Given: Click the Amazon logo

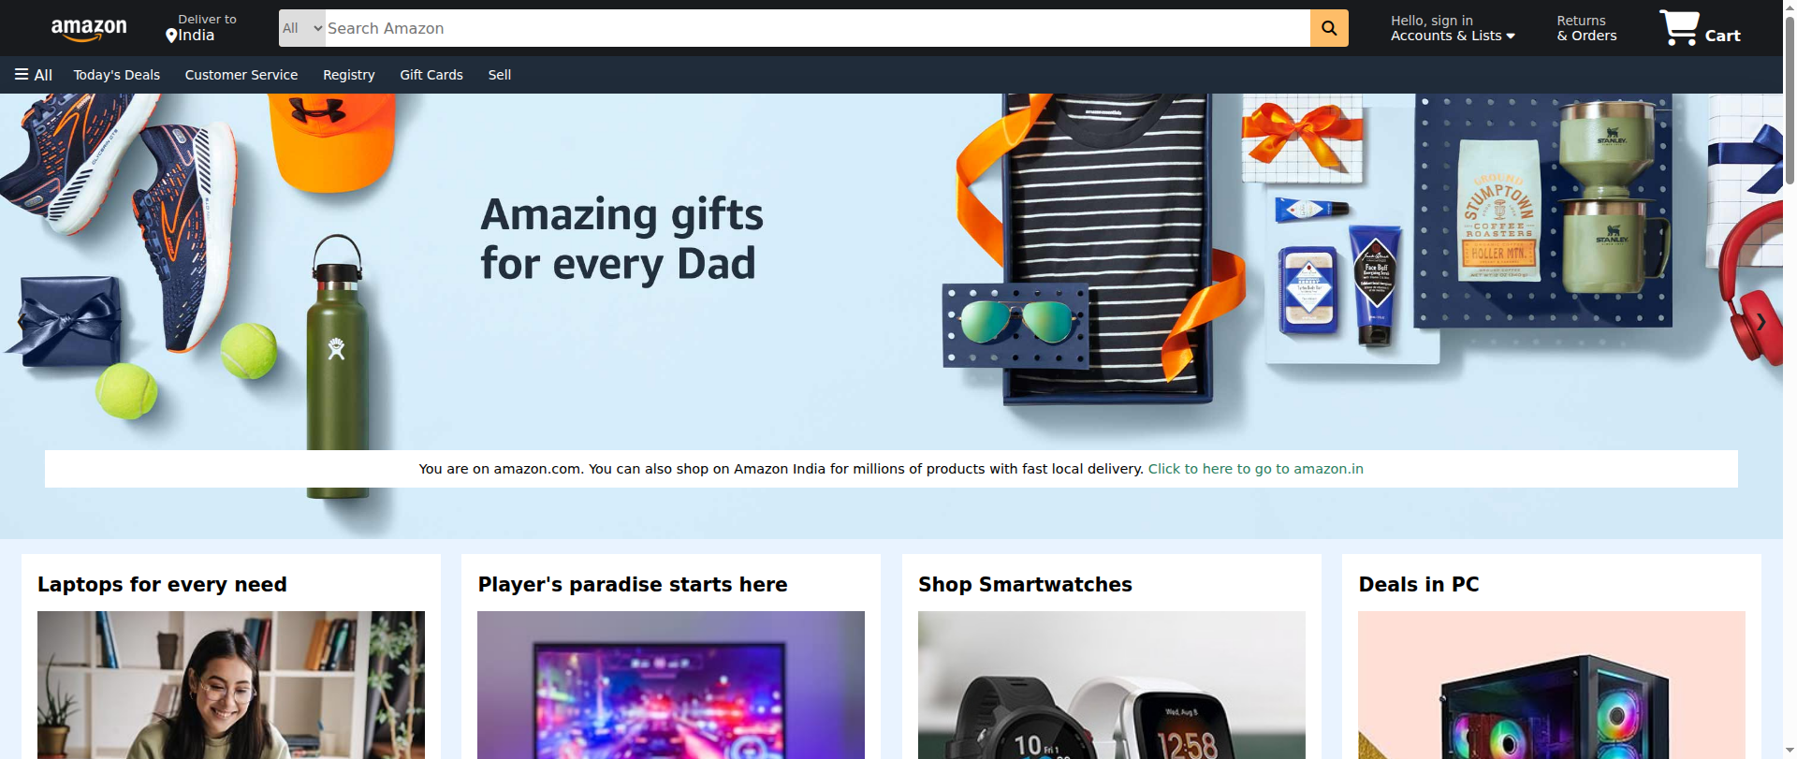Looking at the screenshot, I should [89, 29].
